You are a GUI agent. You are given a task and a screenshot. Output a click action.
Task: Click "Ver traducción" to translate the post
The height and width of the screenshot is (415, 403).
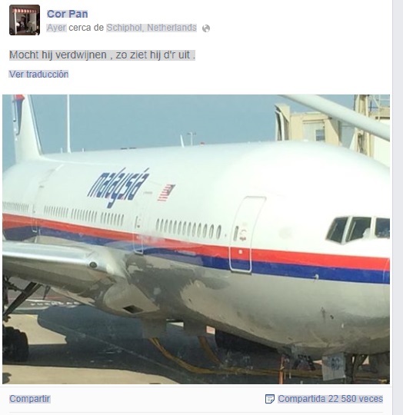point(38,74)
